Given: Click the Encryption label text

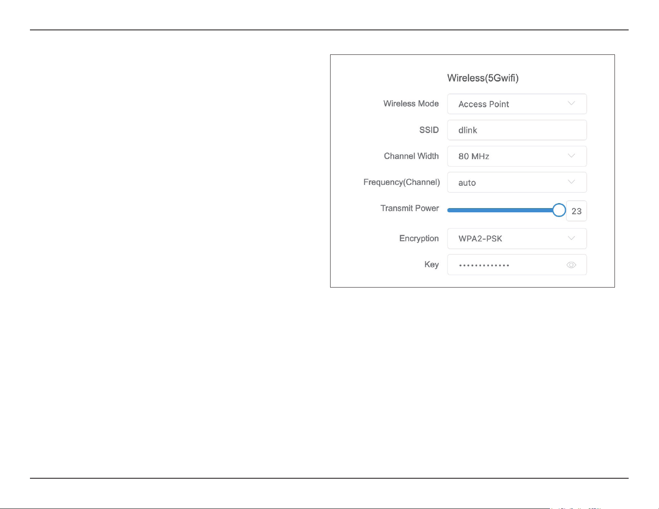Looking at the screenshot, I should 419,239.
